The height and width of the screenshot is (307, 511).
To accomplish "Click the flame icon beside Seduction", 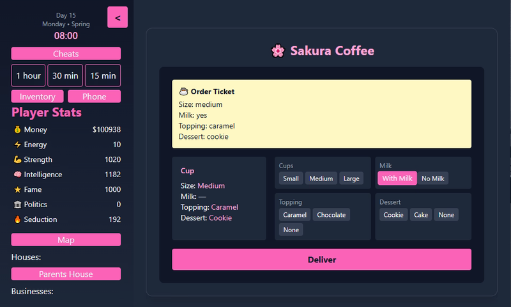I will tap(17, 219).
